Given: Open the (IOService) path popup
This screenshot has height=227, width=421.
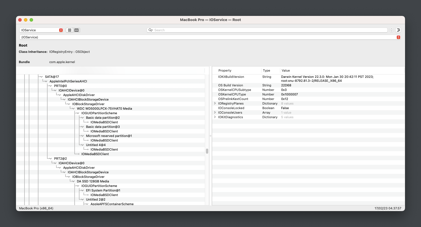Looking at the screenshot, I should click(210, 37).
